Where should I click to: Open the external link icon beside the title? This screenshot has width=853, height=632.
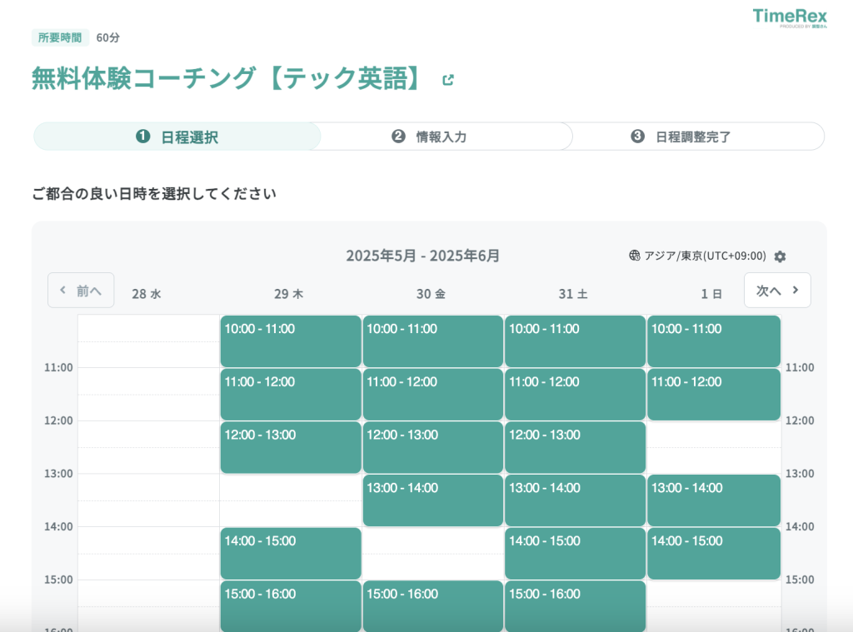click(x=448, y=80)
